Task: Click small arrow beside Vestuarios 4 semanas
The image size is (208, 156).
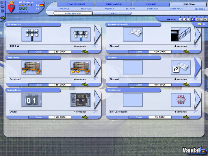Action: (95, 79)
